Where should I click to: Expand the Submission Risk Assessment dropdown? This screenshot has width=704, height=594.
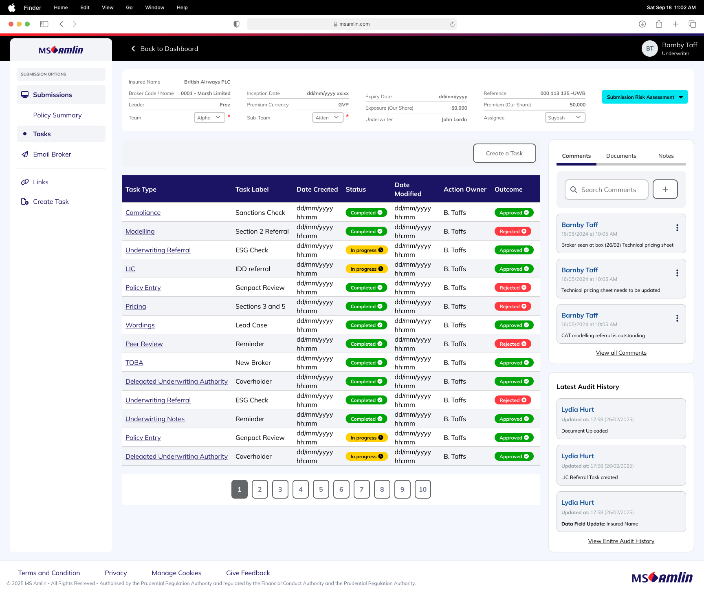pos(645,97)
